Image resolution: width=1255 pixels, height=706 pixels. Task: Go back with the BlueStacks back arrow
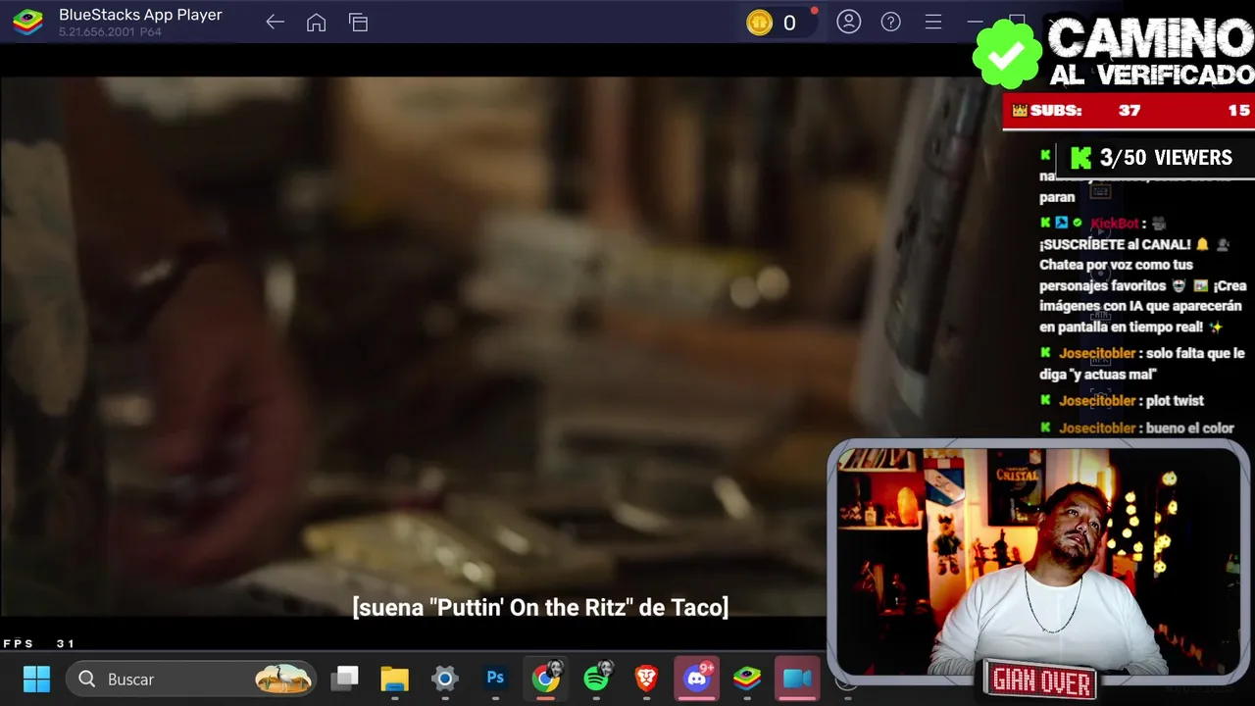[275, 23]
